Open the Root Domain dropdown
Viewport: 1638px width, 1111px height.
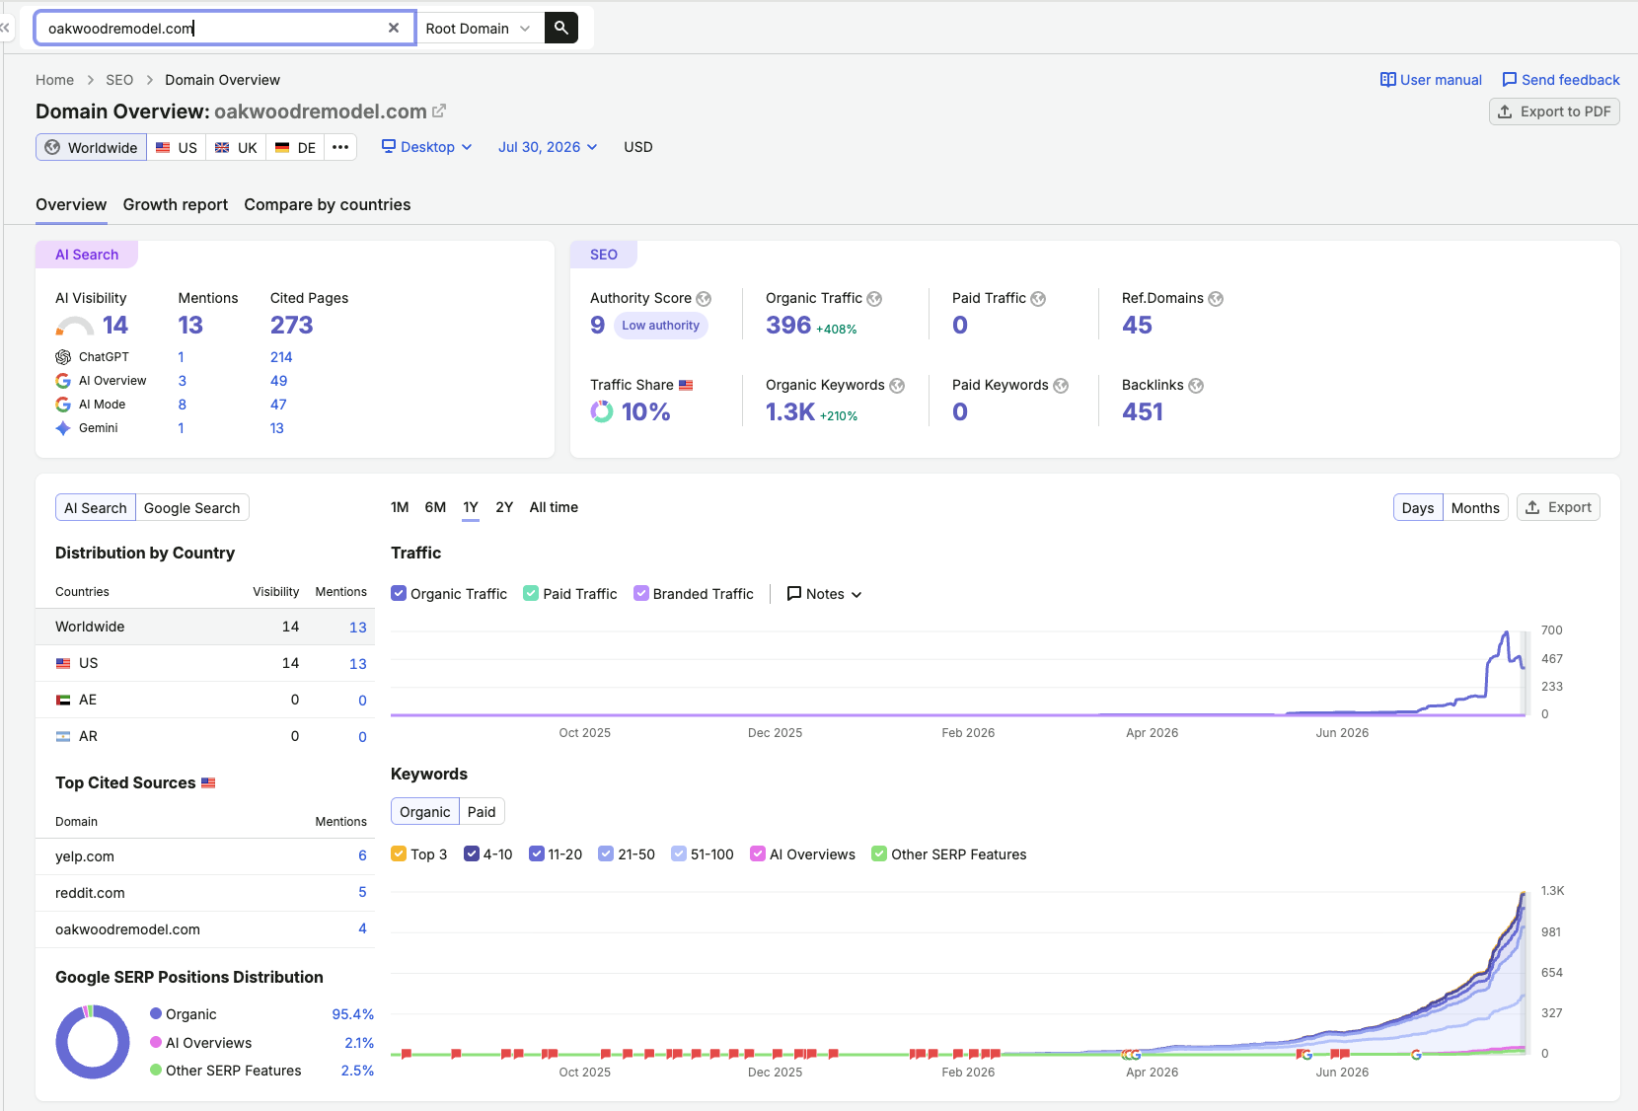point(479,28)
